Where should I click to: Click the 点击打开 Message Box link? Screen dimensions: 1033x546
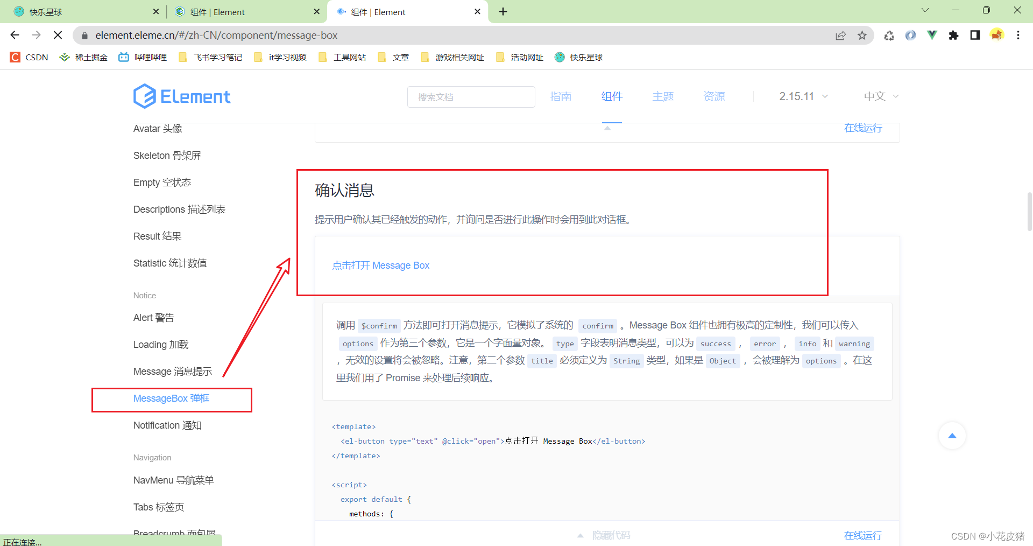[x=380, y=265]
